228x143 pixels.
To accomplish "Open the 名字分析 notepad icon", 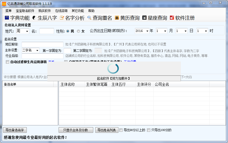I will point(62,18).
